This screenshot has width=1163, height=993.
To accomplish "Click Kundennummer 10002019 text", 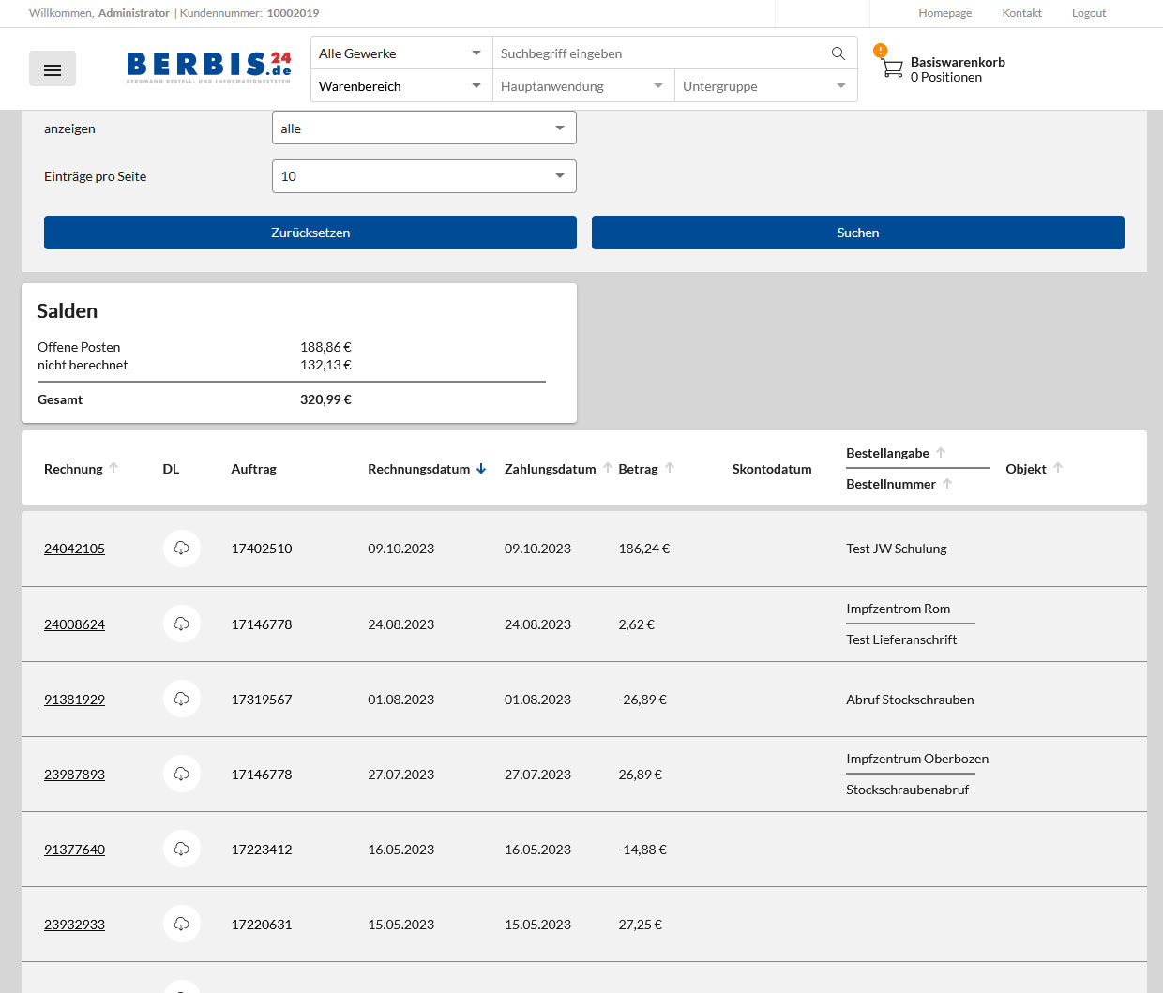I will (249, 13).
